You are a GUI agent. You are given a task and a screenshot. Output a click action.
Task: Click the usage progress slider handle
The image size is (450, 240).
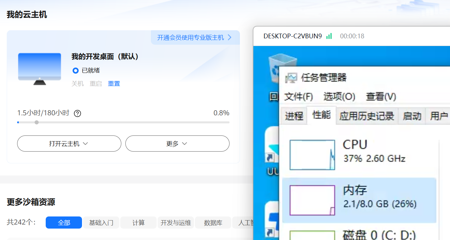pos(36,122)
